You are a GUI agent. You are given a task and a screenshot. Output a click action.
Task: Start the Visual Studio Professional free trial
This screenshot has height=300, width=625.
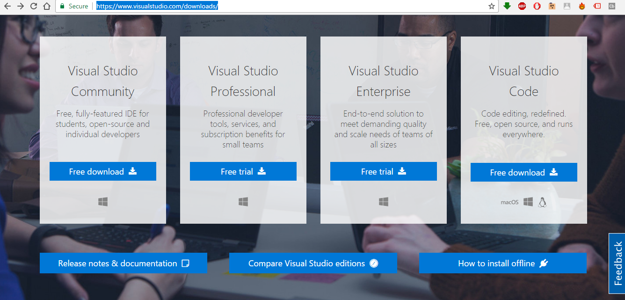243,171
